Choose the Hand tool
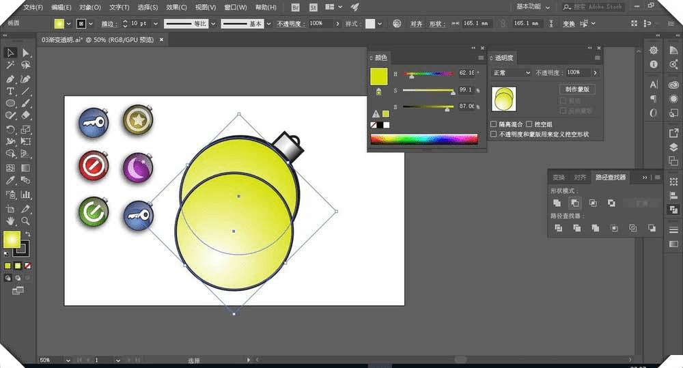 pos(10,221)
